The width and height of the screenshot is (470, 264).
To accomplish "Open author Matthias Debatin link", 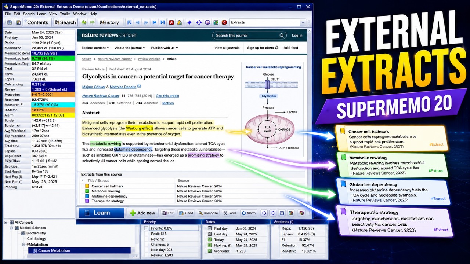I will point(123,87).
